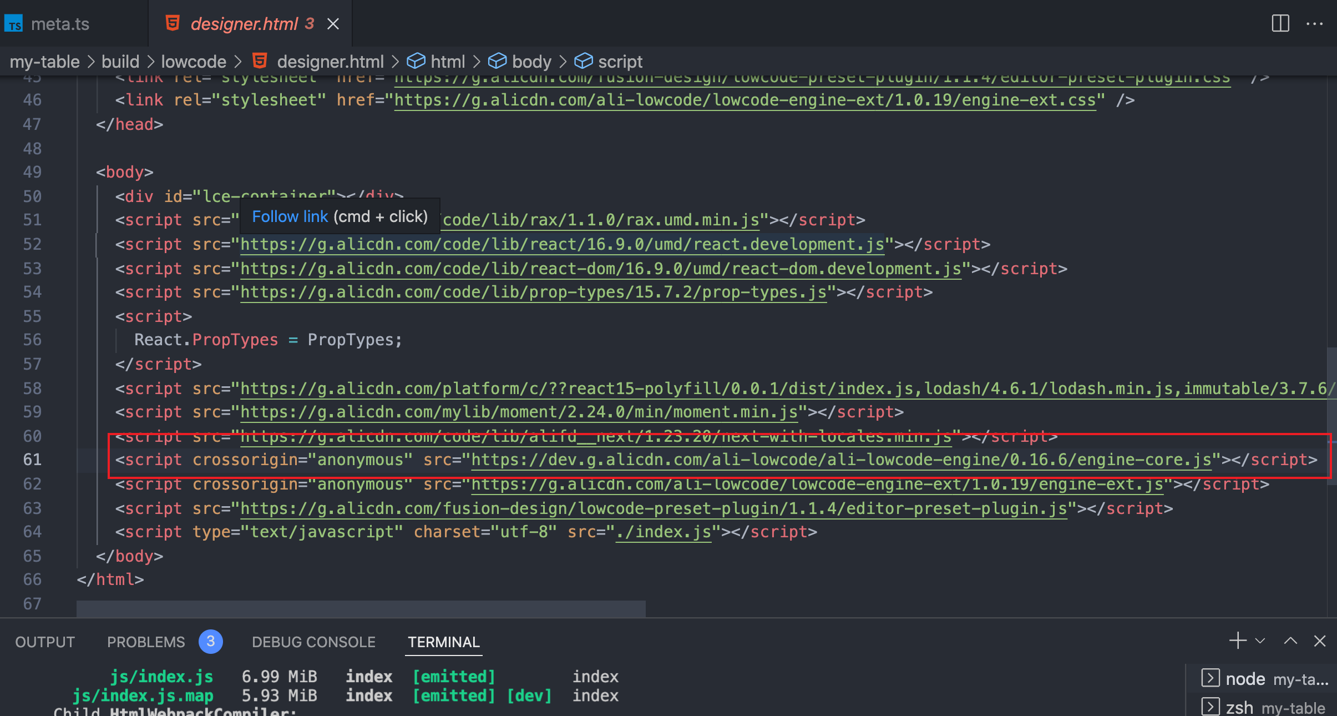The height and width of the screenshot is (716, 1337).
Task: Open the lowcode breadcrumb dropdown
Action: 193,61
